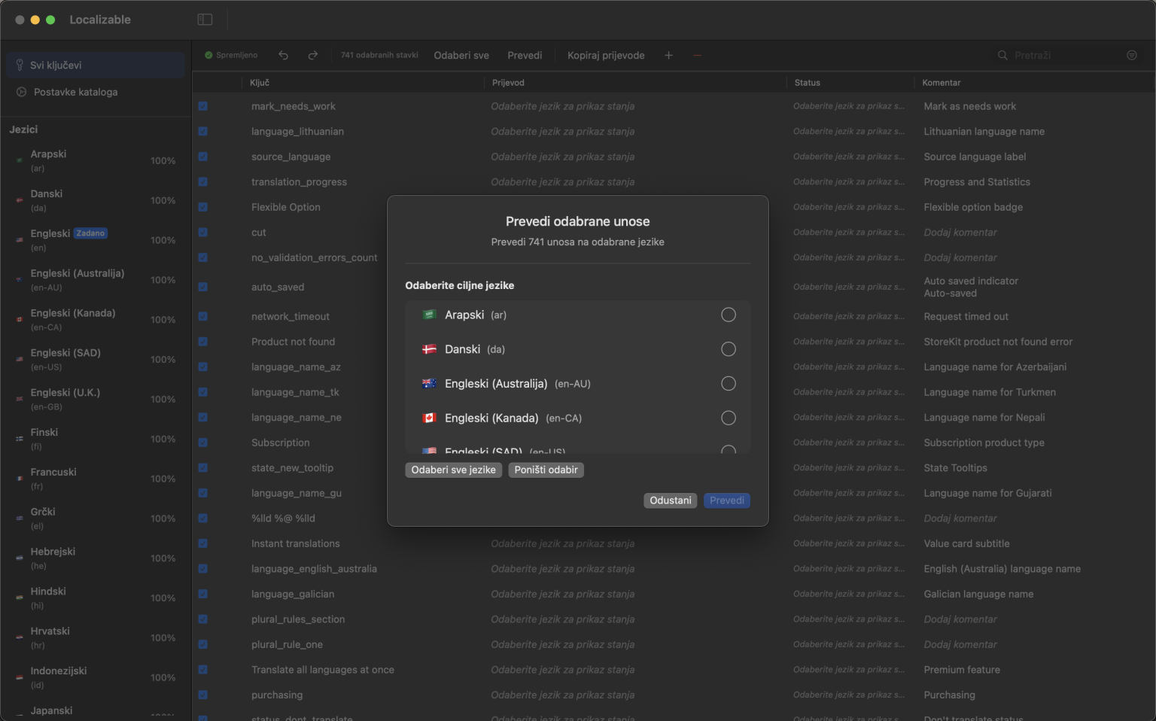Click the search magnifier icon
The image size is (1156, 721).
[1002, 55]
